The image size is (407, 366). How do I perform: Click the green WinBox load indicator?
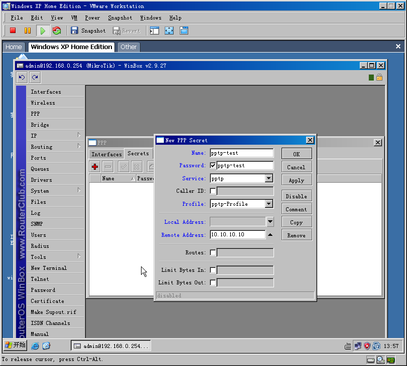pos(371,78)
